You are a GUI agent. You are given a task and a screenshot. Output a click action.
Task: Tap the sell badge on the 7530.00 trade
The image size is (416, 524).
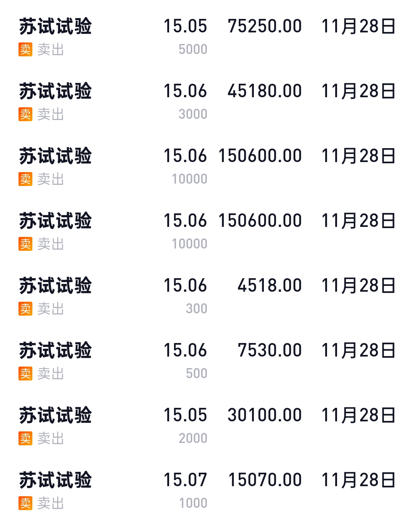tap(25, 374)
